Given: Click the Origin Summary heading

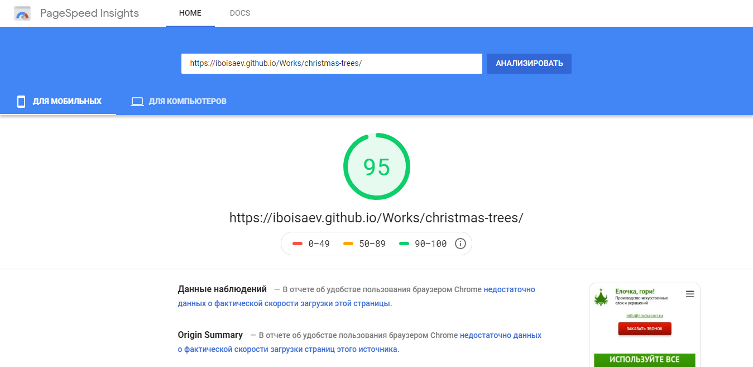Looking at the screenshot, I should click(x=210, y=335).
